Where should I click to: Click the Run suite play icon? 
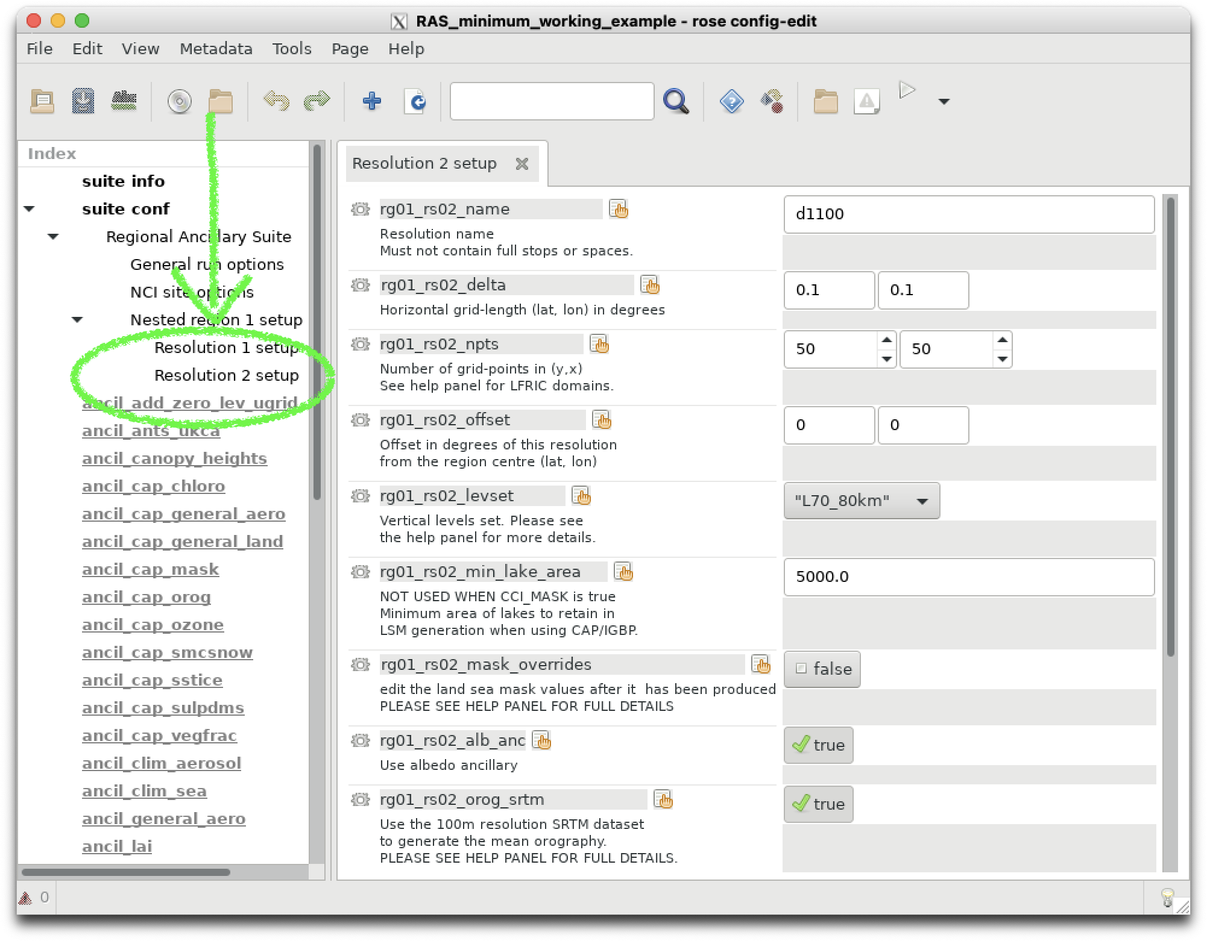click(906, 90)
